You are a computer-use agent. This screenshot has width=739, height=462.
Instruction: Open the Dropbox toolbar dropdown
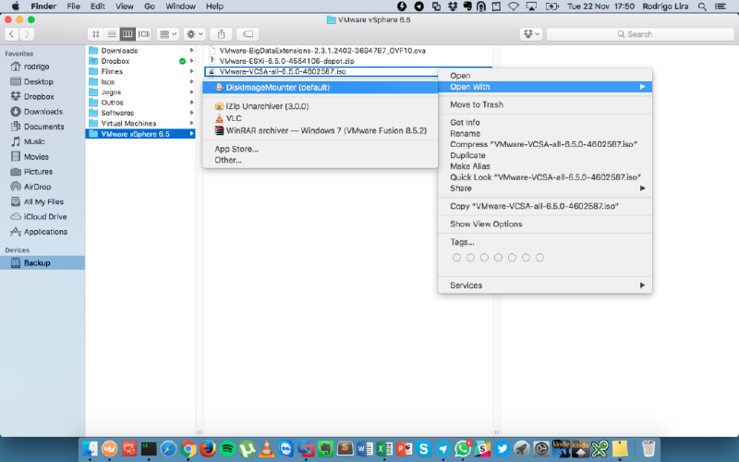tap(530, 34)
